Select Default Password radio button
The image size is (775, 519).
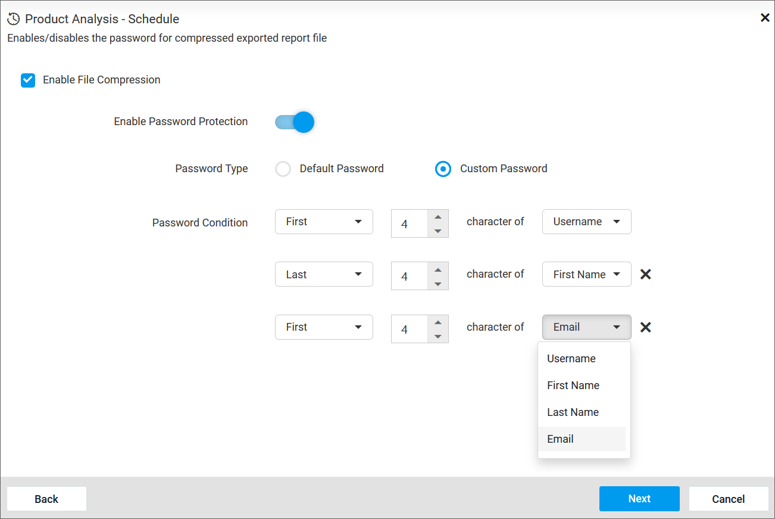tap(283, 169)
